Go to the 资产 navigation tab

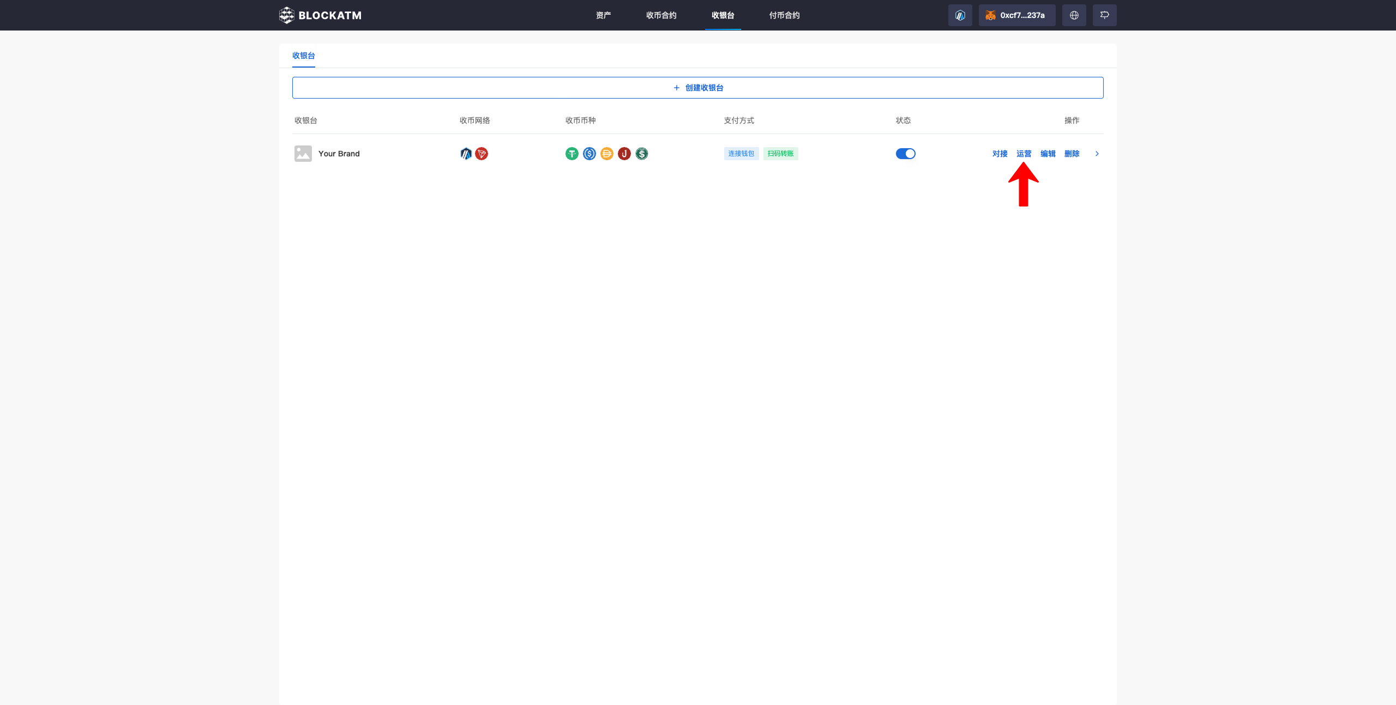tap(603, 15)
